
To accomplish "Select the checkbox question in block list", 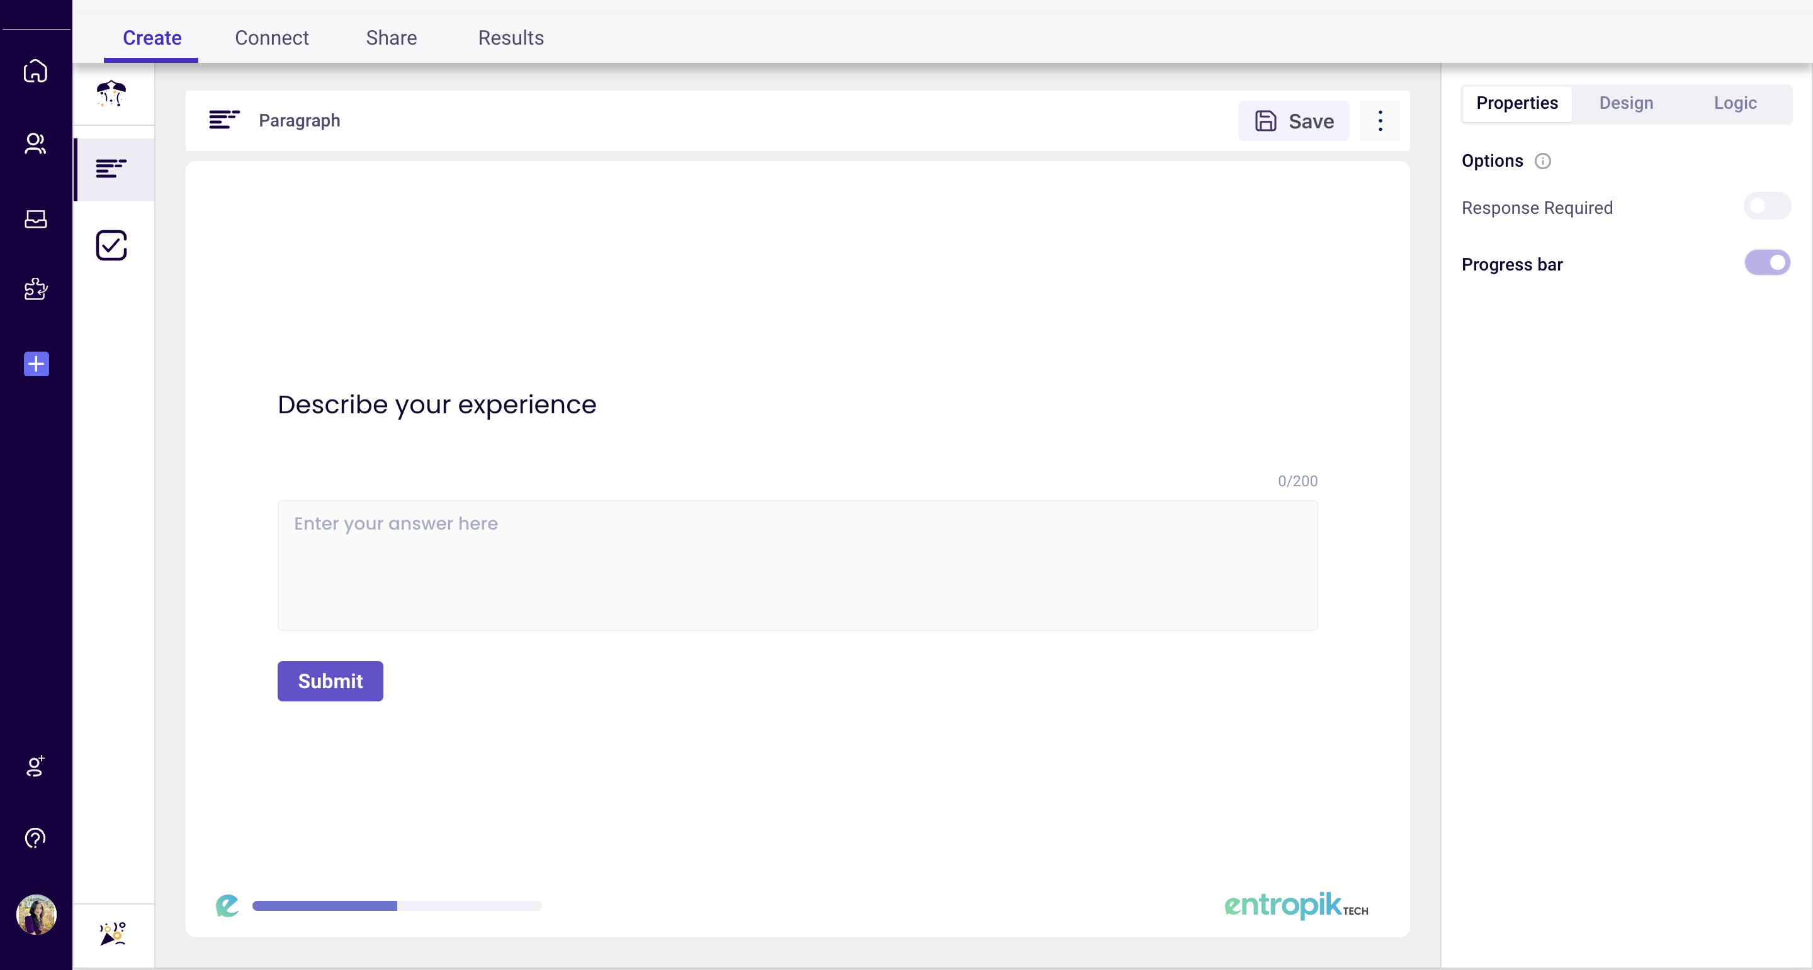I will [111, 245].
